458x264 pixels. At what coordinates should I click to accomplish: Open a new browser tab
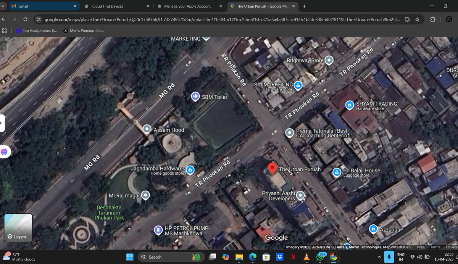(304, 6)
